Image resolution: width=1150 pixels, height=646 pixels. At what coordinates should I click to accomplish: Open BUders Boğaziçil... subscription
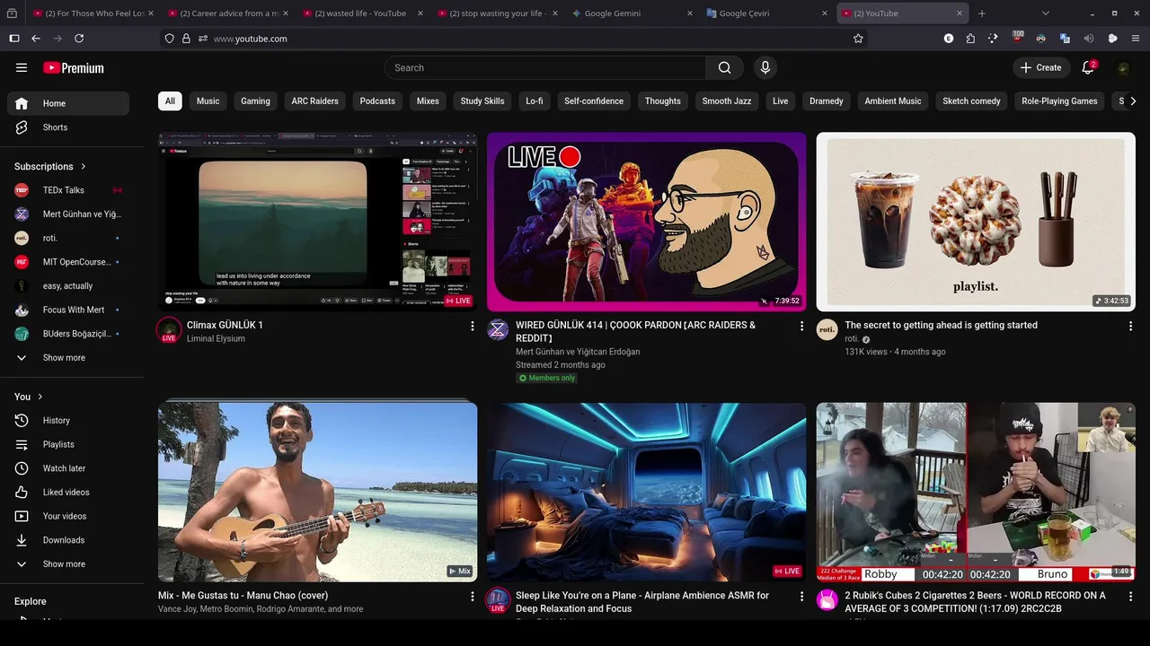(x=68, y=334)
